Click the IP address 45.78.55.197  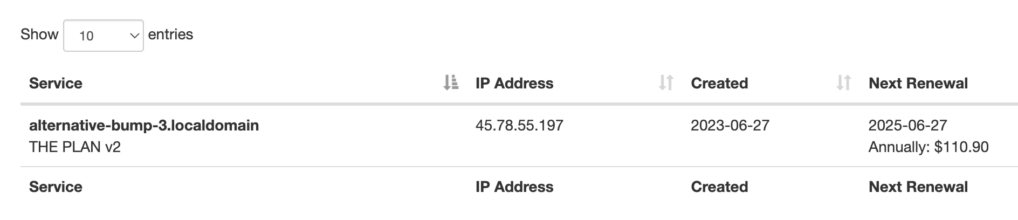[519, 125]
